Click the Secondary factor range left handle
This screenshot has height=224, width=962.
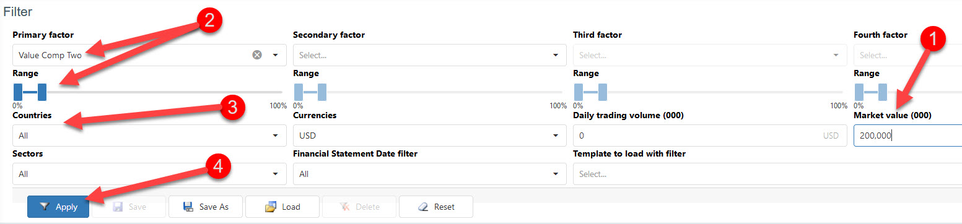point(299,92)
